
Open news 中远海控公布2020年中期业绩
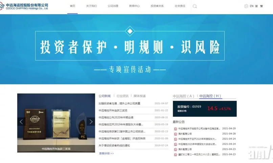116,118
